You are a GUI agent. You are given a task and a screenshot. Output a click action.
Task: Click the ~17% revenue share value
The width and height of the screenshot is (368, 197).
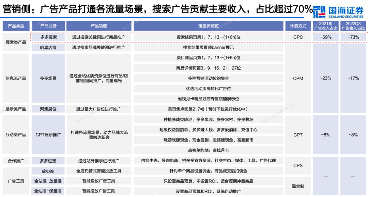click(353, 78)
